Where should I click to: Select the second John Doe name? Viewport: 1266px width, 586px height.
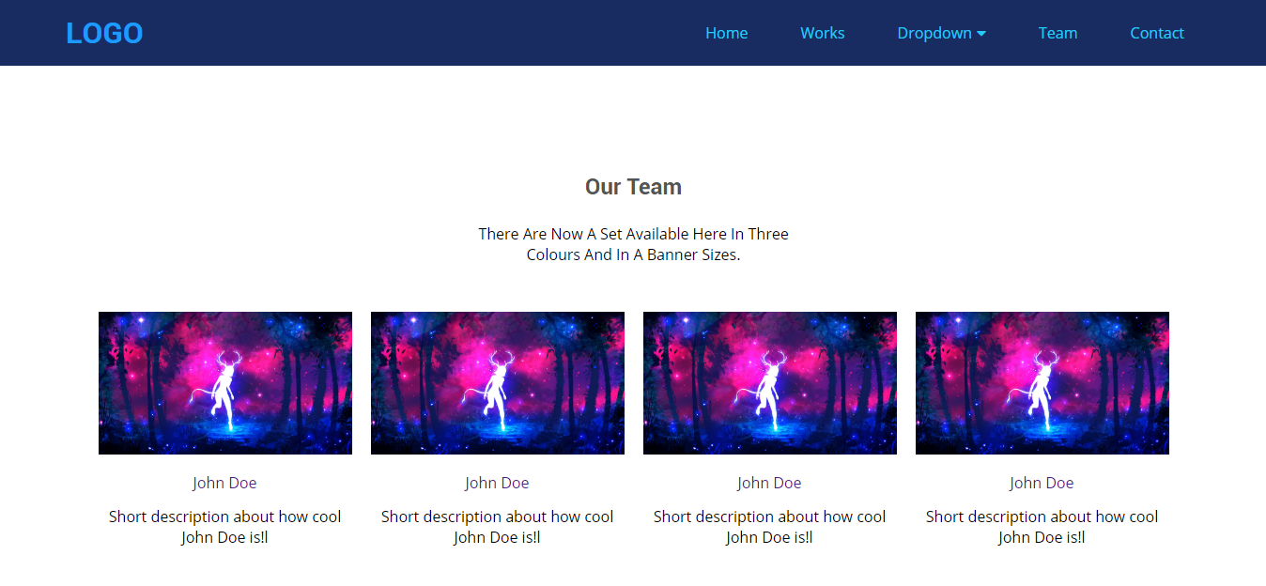click(x=497, y=482)
